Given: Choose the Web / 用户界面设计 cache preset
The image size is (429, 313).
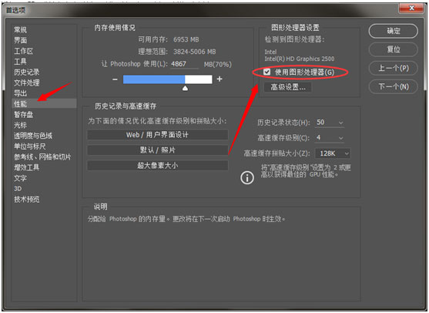Looking at the screenshot, I should 157,135.
